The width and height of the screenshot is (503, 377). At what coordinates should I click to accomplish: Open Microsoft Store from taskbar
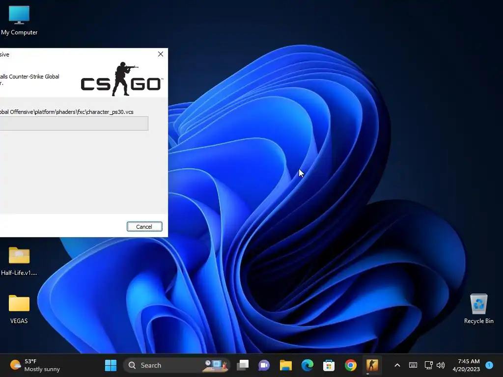tap(329, 365)
